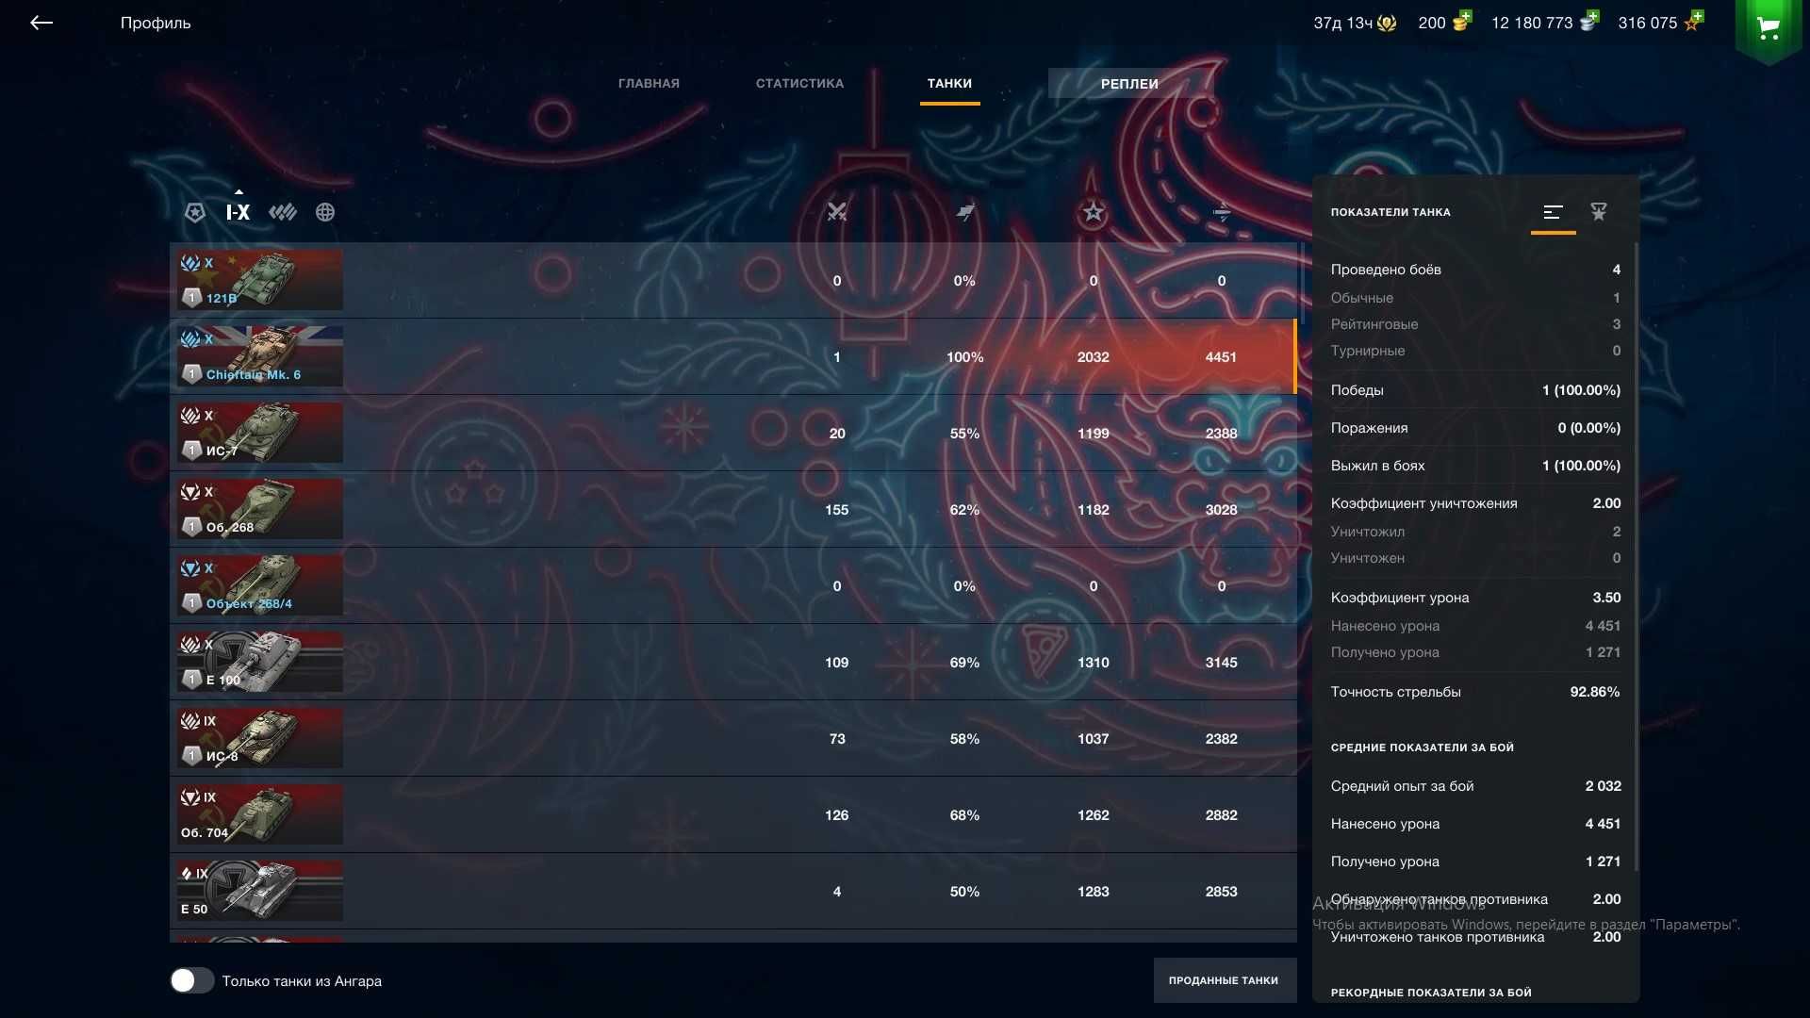Select the Об. 704 tank thumbnail
Viewport: 1810px width, 1018px height.
[260, 814]
